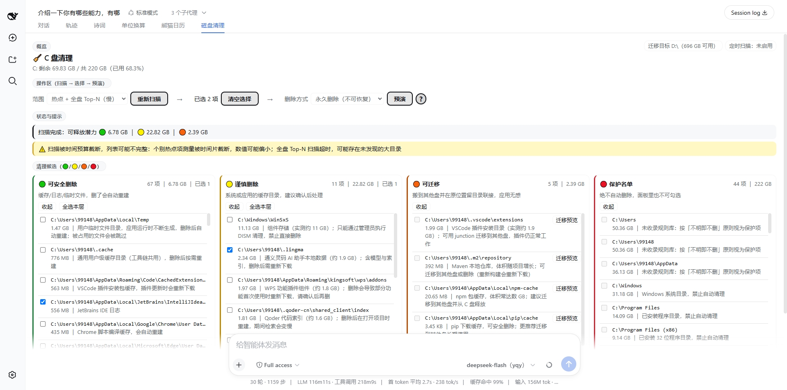This screenshot has width=787, height=390.
Task: Click 迁移预览 for npm-cache
Action: click(x=566, y=289)
